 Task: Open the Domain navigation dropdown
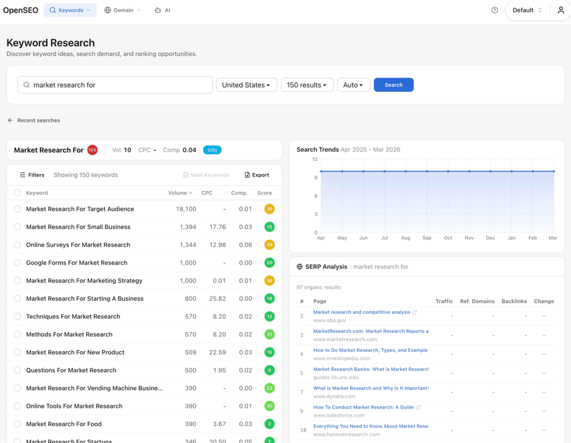click(x=122, y=10)
